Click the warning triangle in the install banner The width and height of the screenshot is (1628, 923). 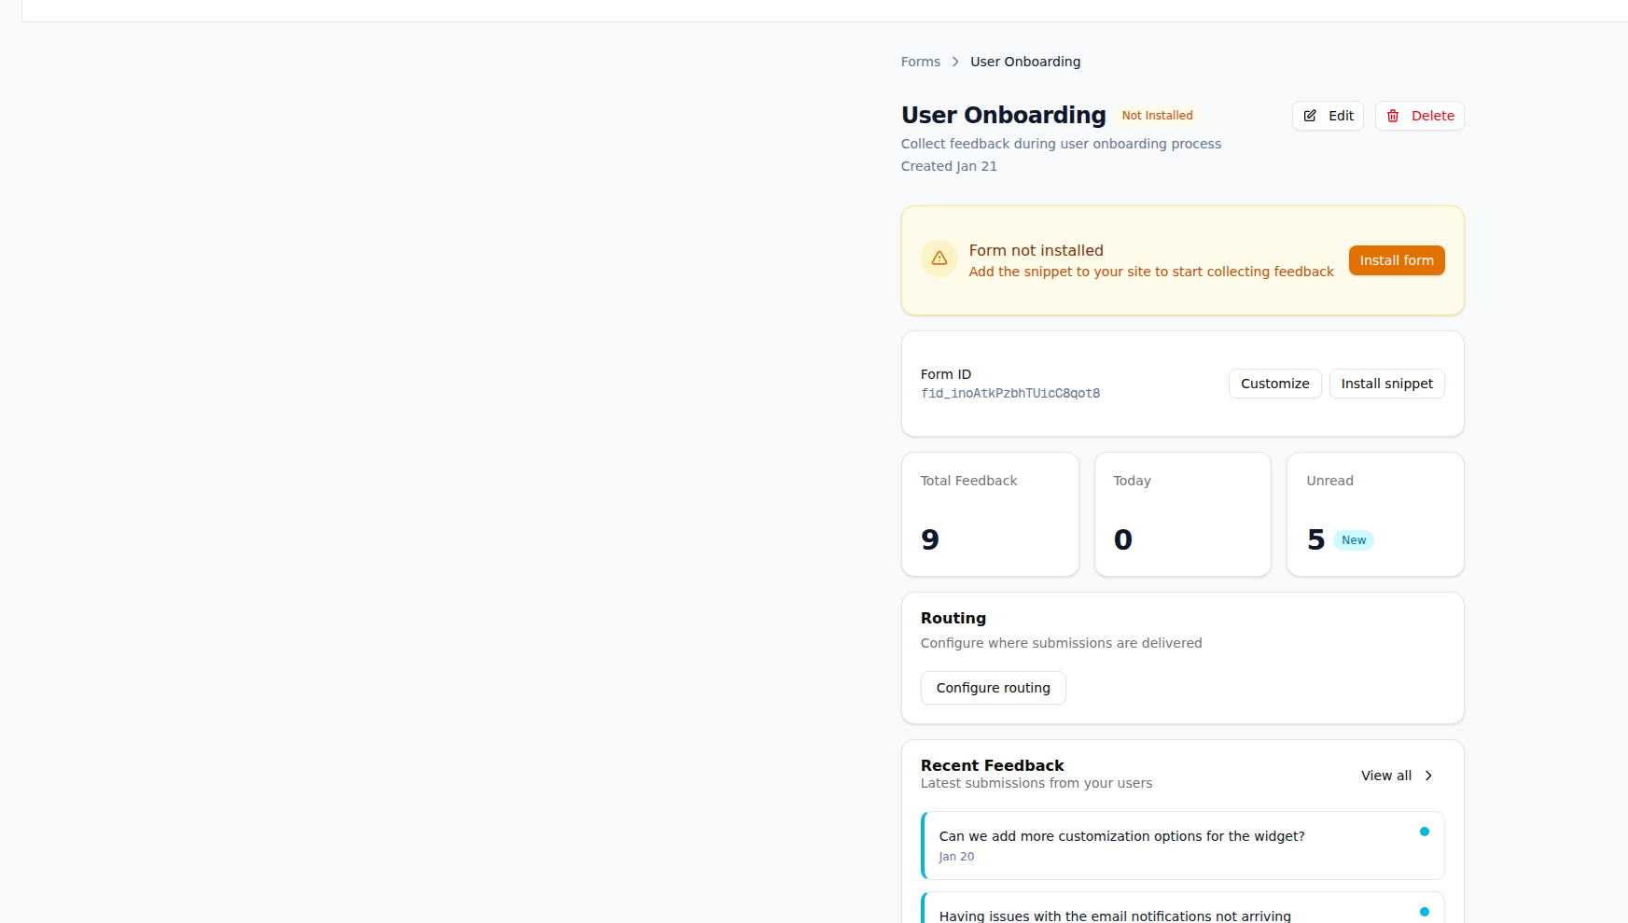tap(939, 259)
